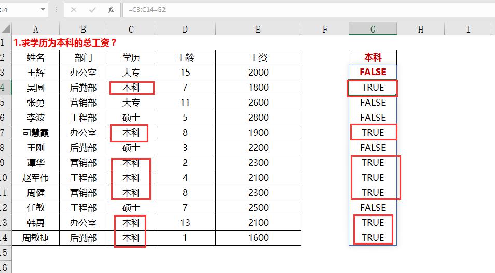Select column F header

click(x=325, y=30)
